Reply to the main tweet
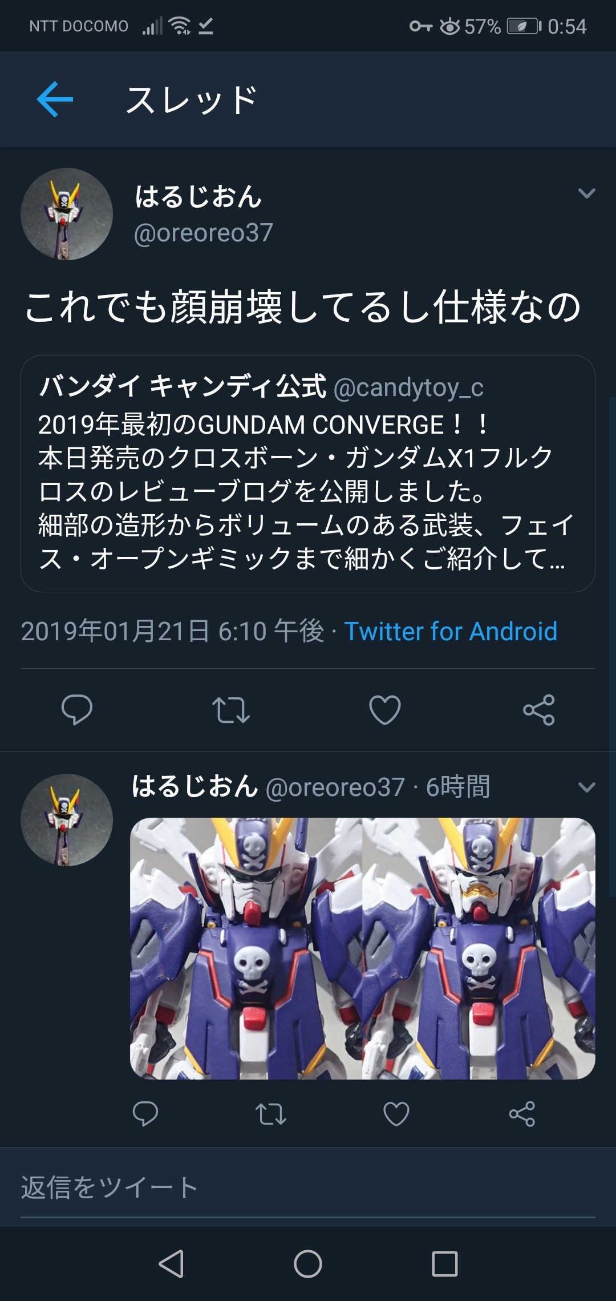 coord(77,710)
